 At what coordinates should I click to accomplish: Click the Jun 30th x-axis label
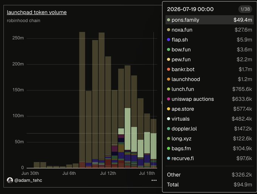[30, 173]
